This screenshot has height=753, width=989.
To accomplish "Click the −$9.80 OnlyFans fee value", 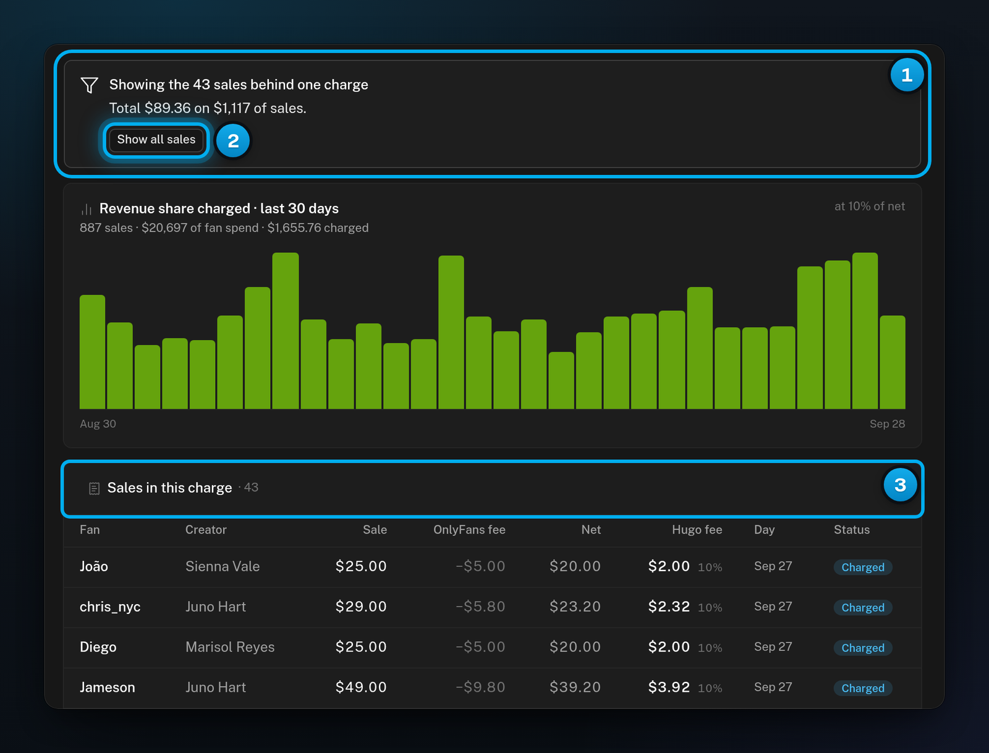I will pyautogui.click(x=480, y=687).
